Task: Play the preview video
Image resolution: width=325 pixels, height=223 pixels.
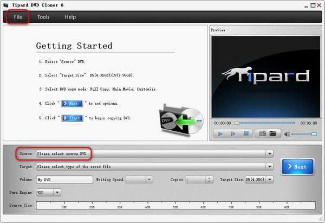Action: 220,134
